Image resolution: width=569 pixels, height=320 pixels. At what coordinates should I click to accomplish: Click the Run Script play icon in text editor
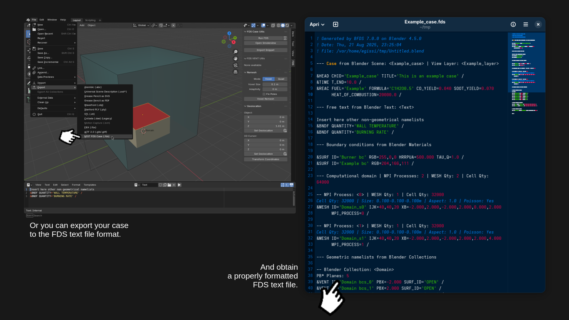point(179,185)
